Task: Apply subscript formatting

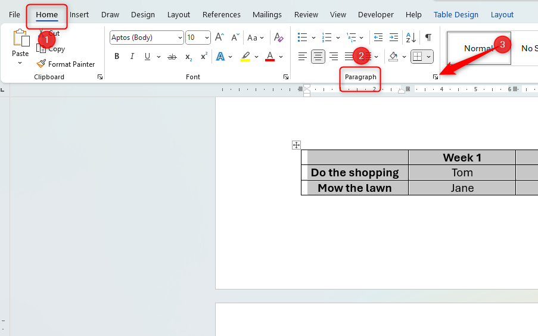Action: [188, 57]
